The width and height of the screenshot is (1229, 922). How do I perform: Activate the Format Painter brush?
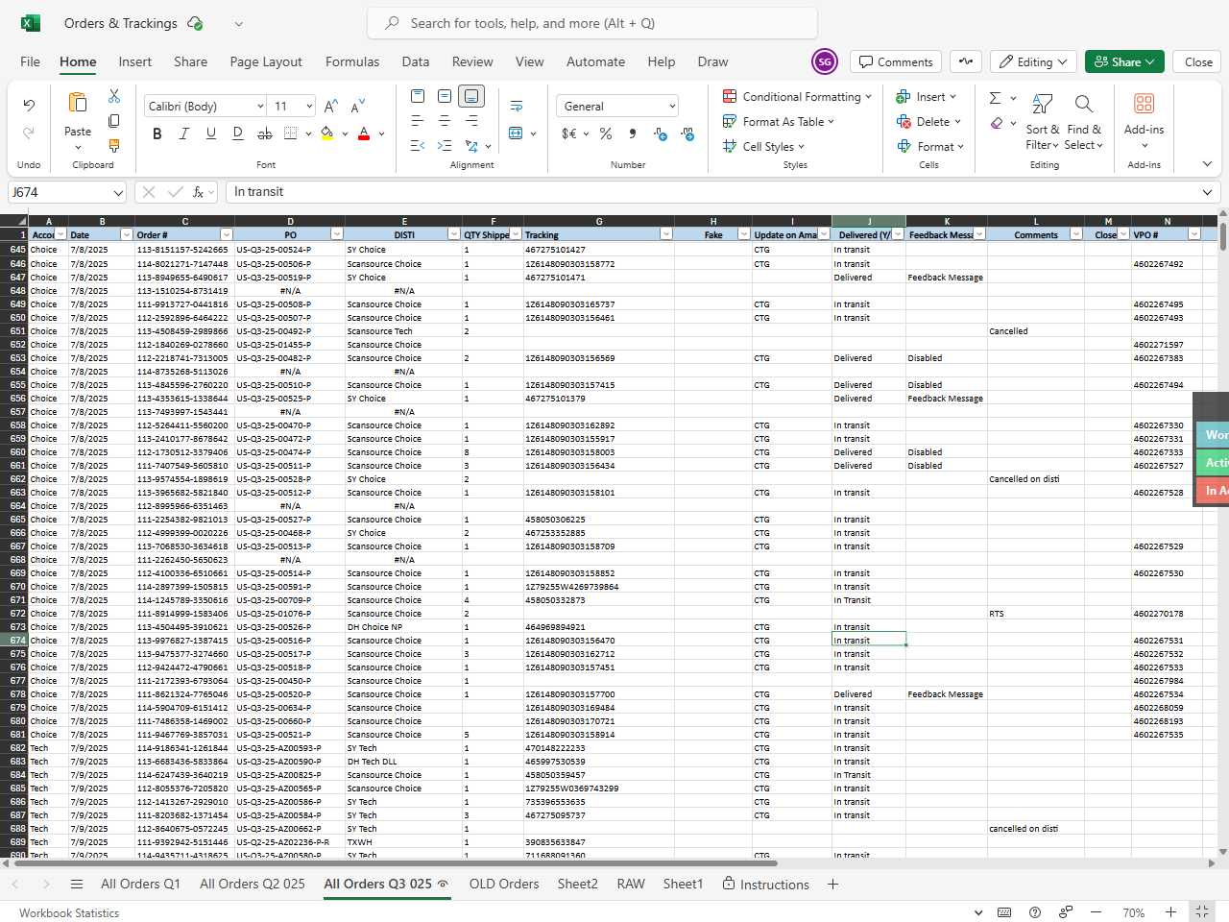pos(114,146)
